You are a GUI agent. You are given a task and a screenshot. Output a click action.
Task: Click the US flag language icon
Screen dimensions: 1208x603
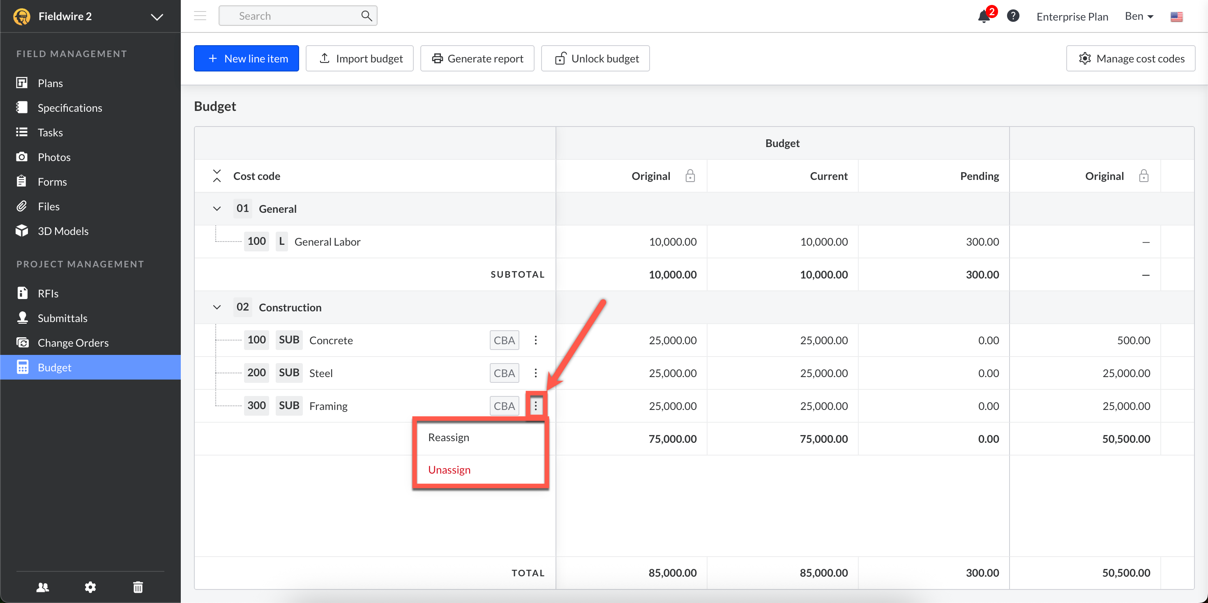tap(1176, 16)
